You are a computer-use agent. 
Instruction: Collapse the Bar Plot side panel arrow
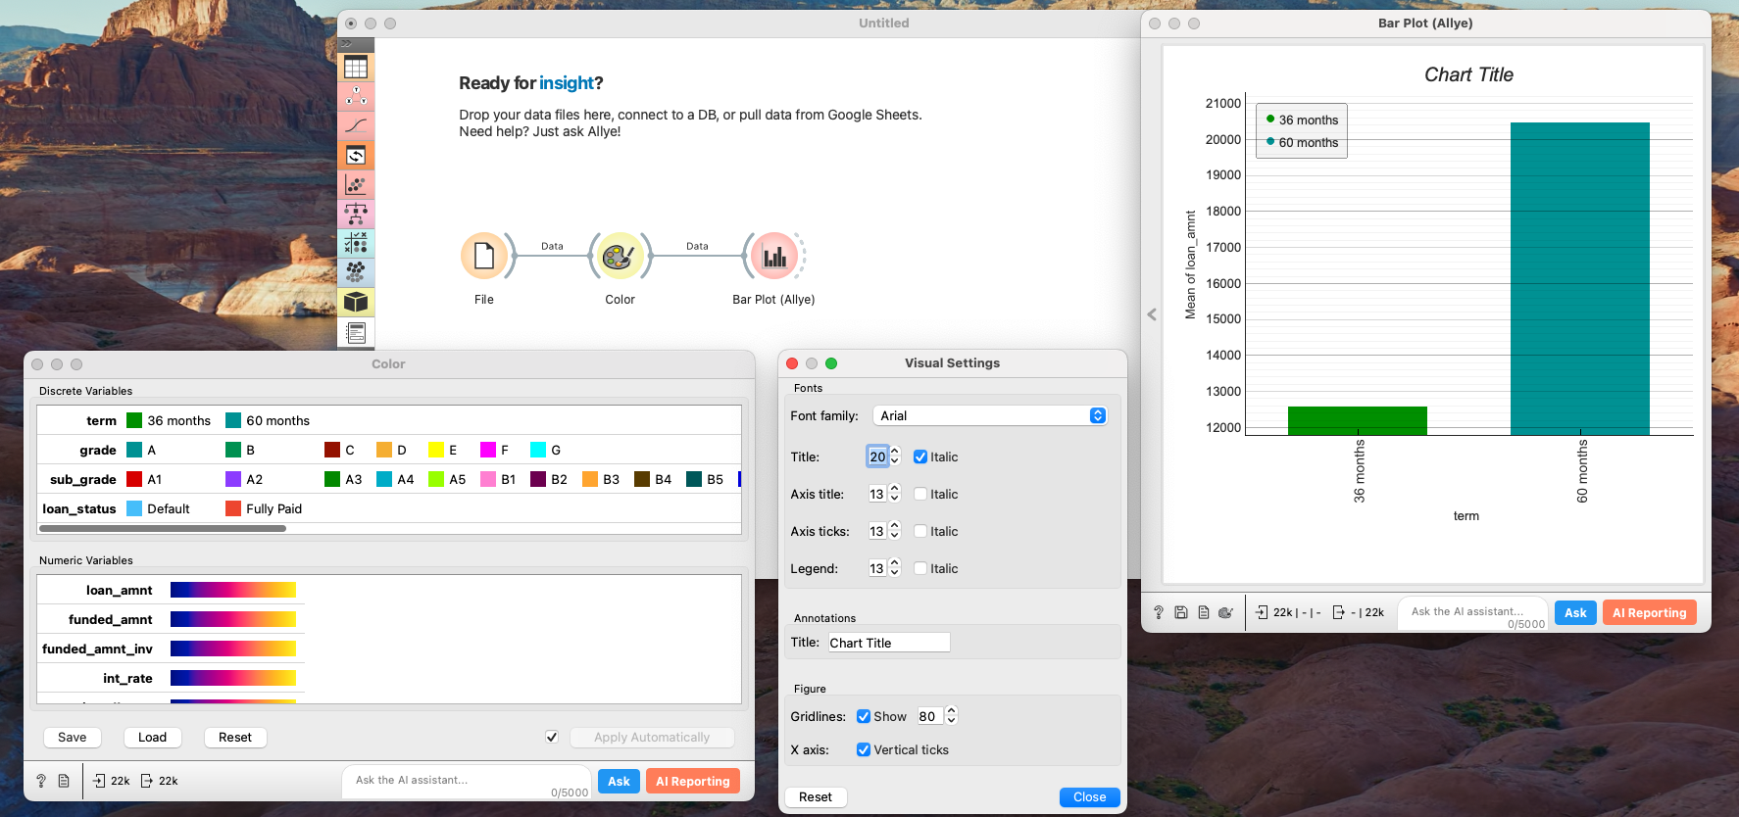[1152, 314]
